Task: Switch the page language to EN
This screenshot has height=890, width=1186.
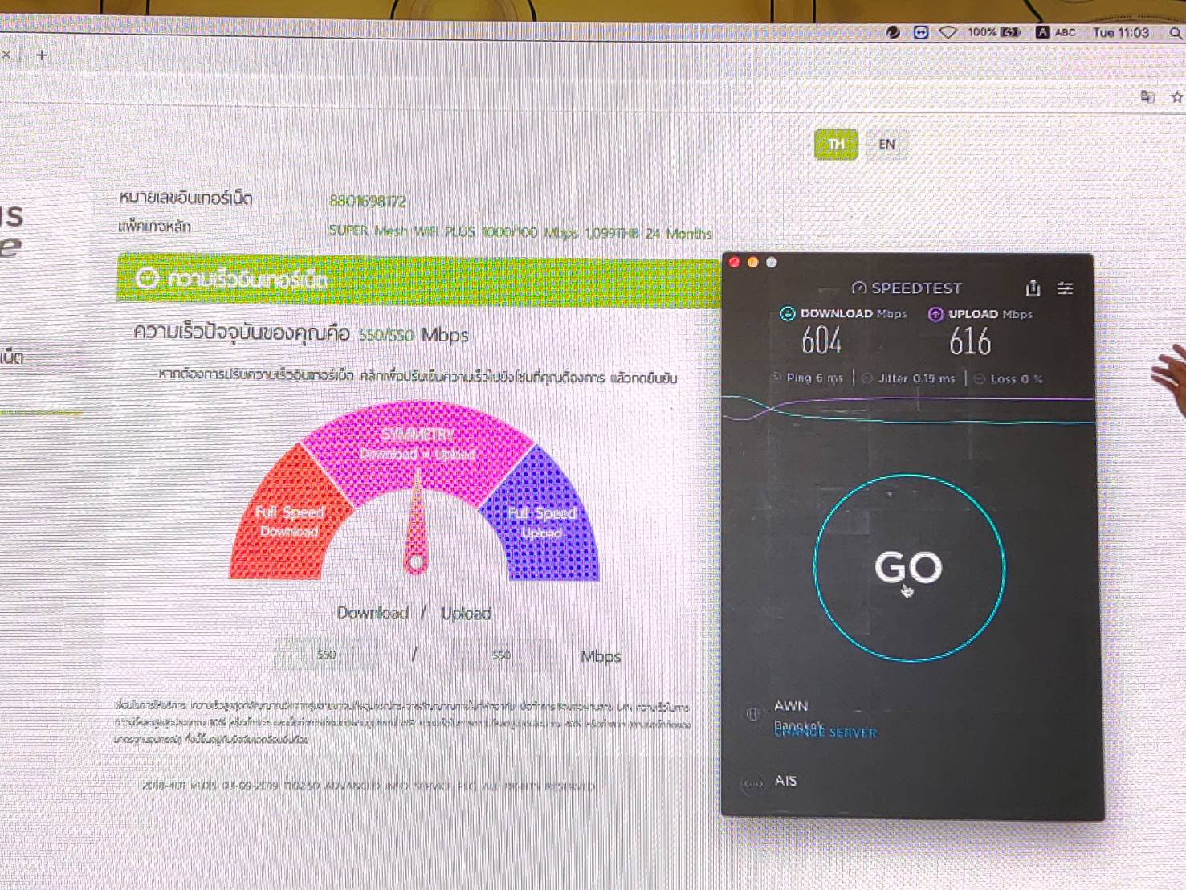Action: [886, 145]
